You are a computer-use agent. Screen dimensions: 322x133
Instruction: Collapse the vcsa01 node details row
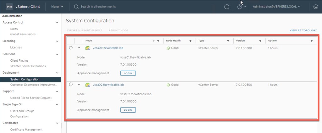click(x=79, y=48)
